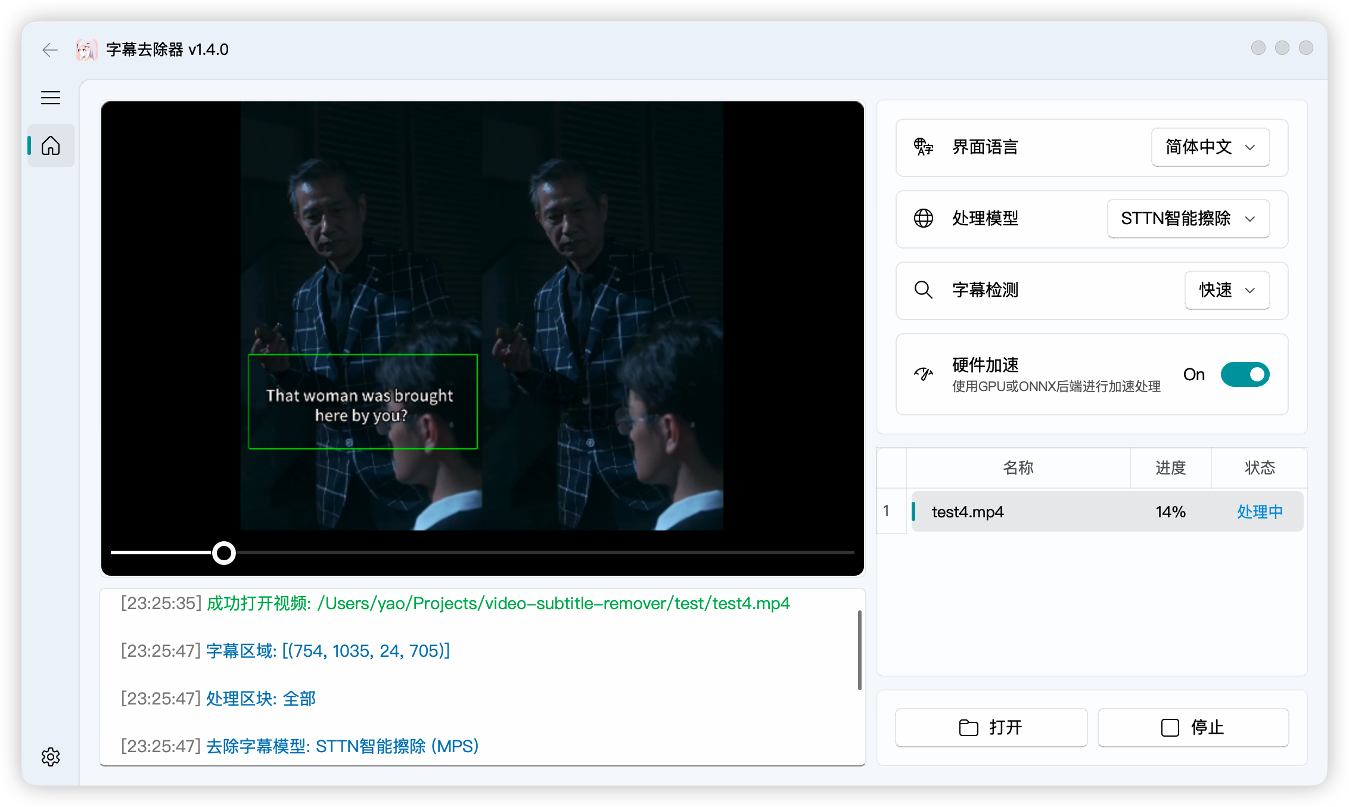
Task: Toggle off 硬件加速 switch
Action: point(1245,374)
